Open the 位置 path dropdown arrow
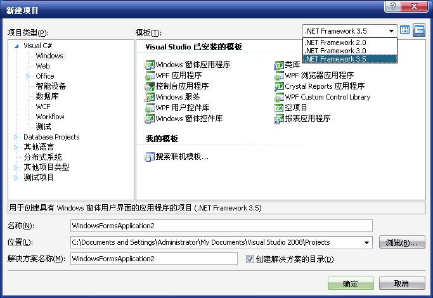 [366, 242]
